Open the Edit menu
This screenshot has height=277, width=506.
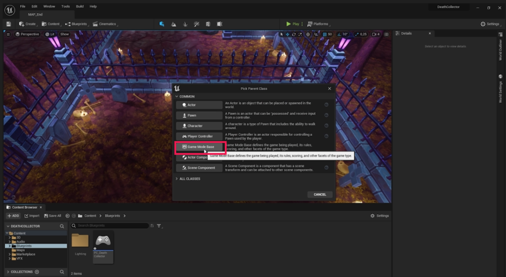pyautogui.click(x=34, y=6)
